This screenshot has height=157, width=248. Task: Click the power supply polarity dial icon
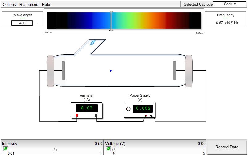tap(128, 109)
